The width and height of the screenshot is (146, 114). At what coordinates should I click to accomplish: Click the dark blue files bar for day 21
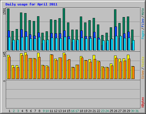click(x=94, y=35)
